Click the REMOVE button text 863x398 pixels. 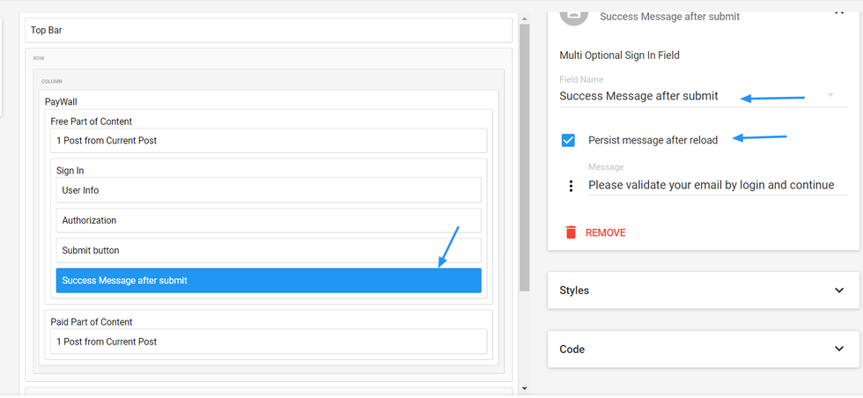pos(605,233)
